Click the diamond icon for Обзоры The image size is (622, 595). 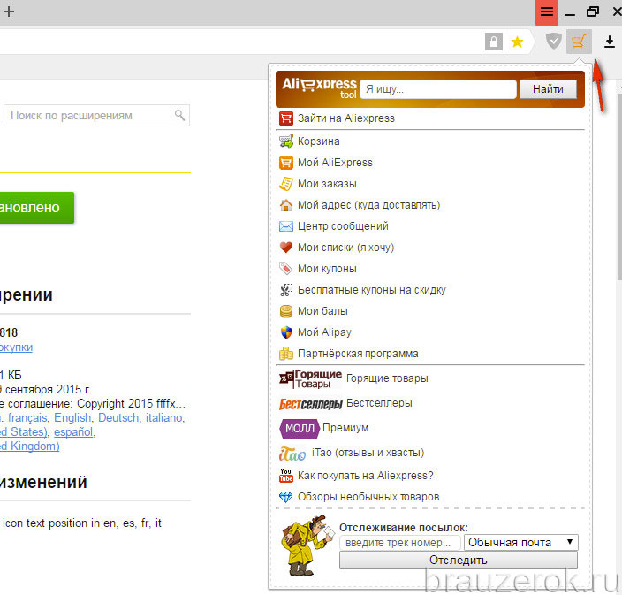tap(285, 497)
